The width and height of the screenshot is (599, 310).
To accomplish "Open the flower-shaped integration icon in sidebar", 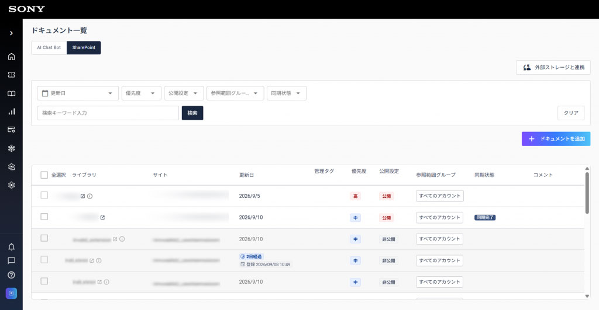I will click(12, 148).
